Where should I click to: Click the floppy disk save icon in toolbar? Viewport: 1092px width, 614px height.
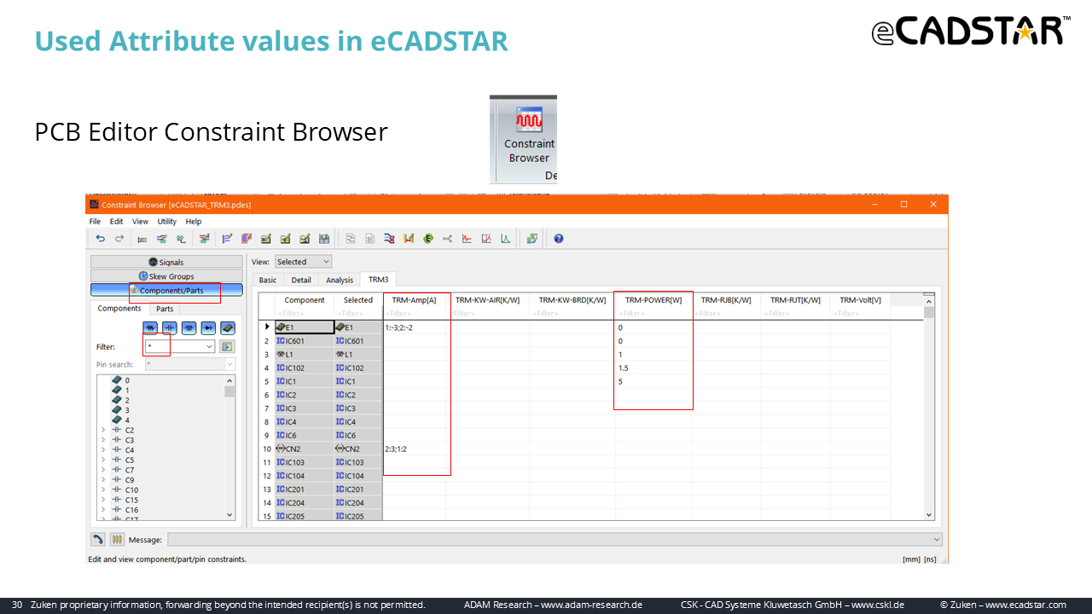coord(324,239)
